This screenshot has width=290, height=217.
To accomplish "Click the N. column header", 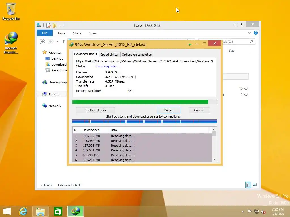I will click(x=76, y=130).
